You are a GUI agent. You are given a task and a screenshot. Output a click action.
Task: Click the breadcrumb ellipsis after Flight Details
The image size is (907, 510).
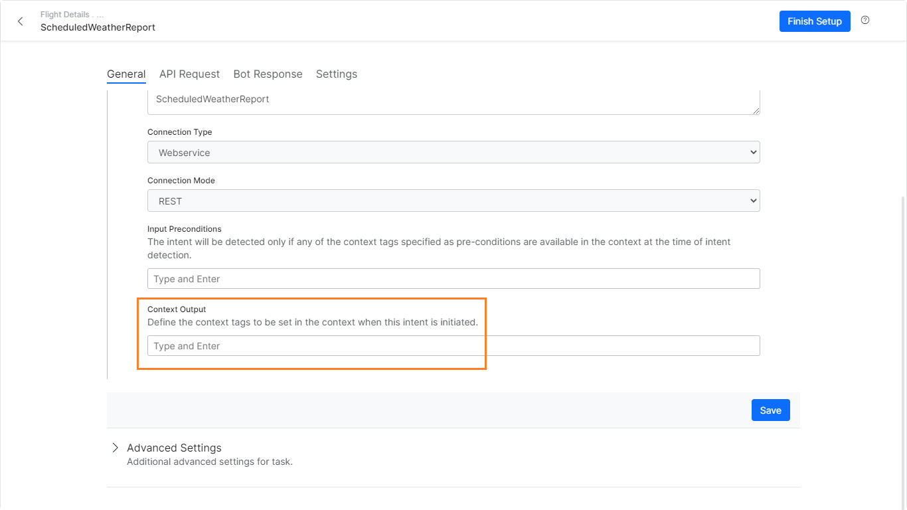(100, 15)
